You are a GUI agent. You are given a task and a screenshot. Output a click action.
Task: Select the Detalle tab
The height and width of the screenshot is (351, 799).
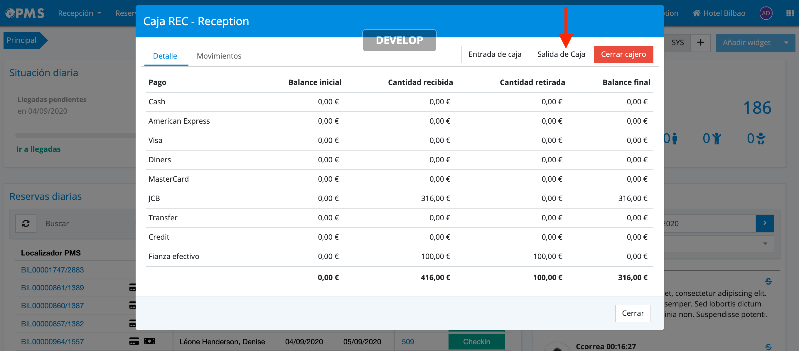point(165,56)
